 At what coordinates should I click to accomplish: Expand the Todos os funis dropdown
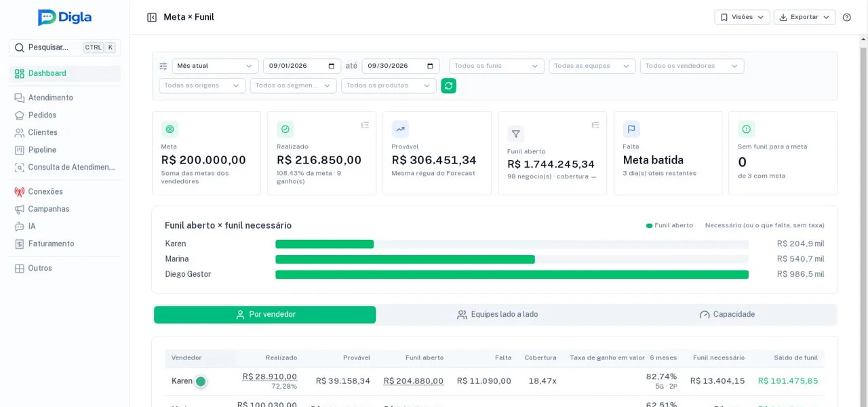coord(496,66)
